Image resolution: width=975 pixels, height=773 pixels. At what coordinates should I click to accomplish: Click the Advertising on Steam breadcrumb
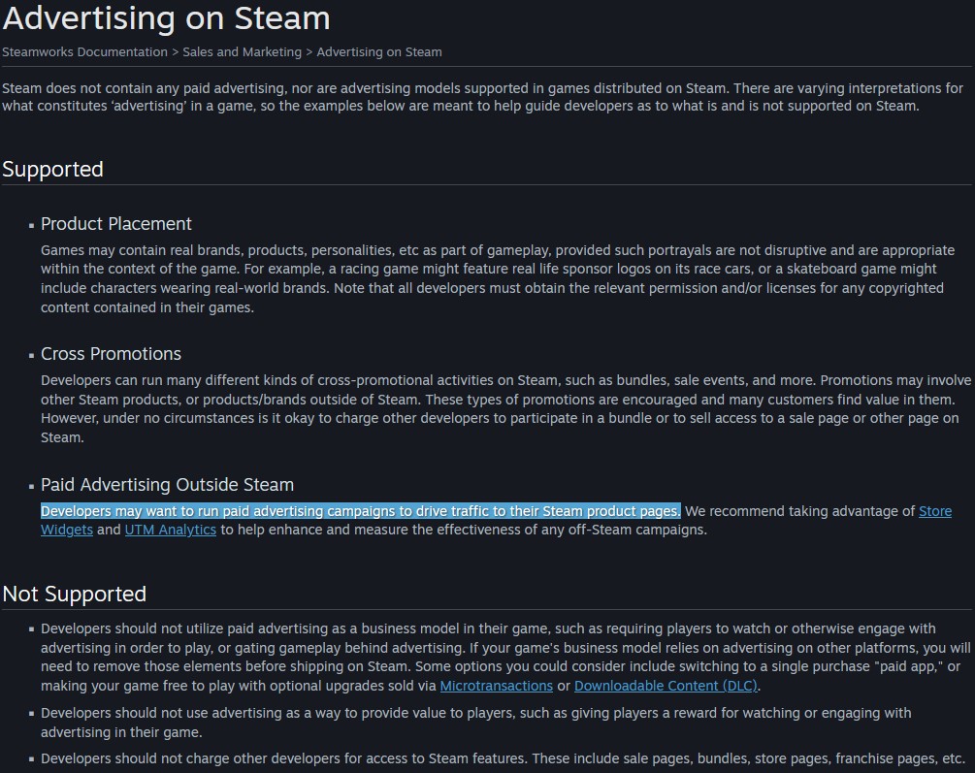(x=379, y=52)
